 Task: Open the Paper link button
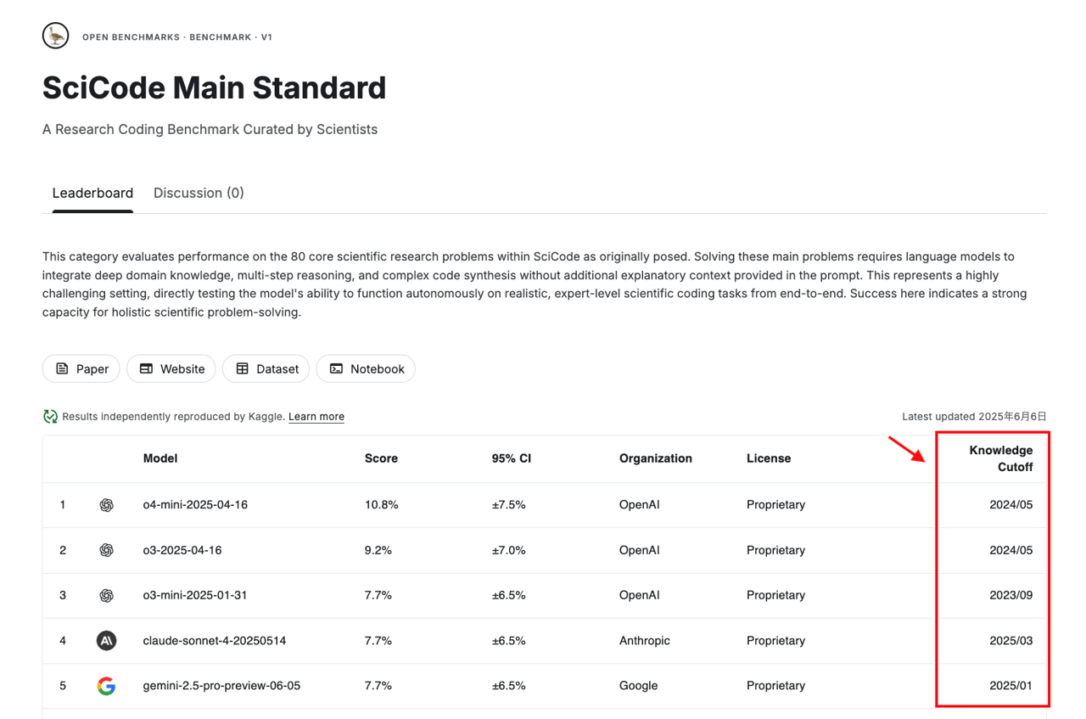pos(81,369)
